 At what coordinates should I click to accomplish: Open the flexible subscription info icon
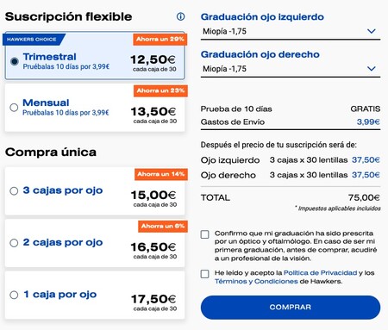pyautogui.click(x=180, y=16)
